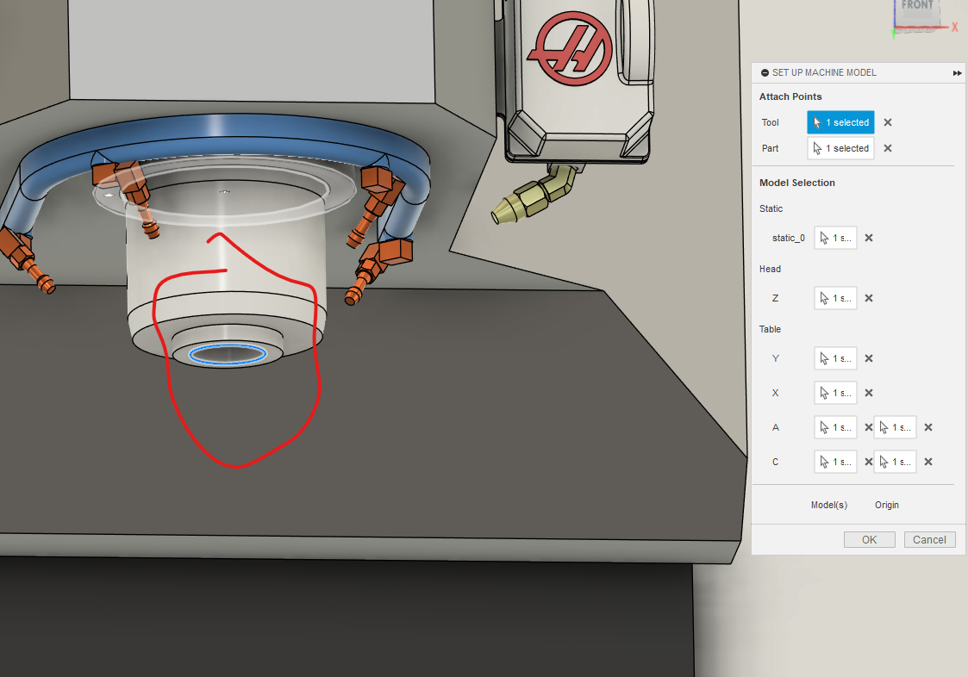Expand the dialog with the double-arrow control
The height and width of the screenshot is (677, 968).
coord(957,72)
